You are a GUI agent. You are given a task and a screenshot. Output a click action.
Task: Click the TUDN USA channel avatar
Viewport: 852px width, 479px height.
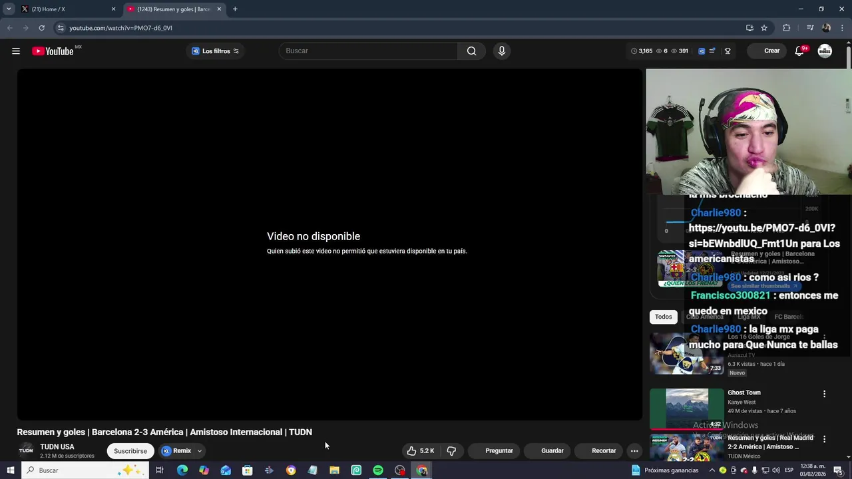tap(26, 450)
